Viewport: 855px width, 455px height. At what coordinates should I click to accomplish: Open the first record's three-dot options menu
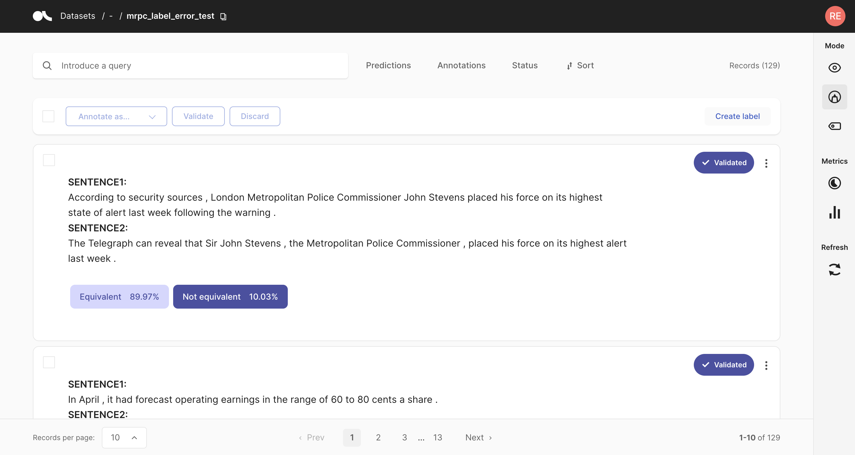[766, 163]
